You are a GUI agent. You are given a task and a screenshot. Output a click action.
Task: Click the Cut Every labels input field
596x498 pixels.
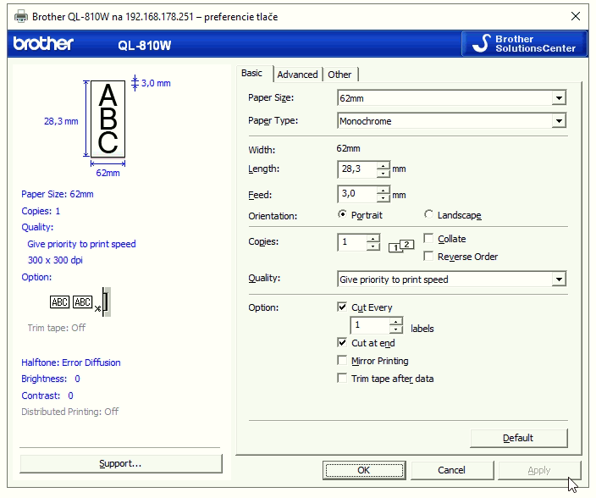pyautogui.click(x=370, y=325)
